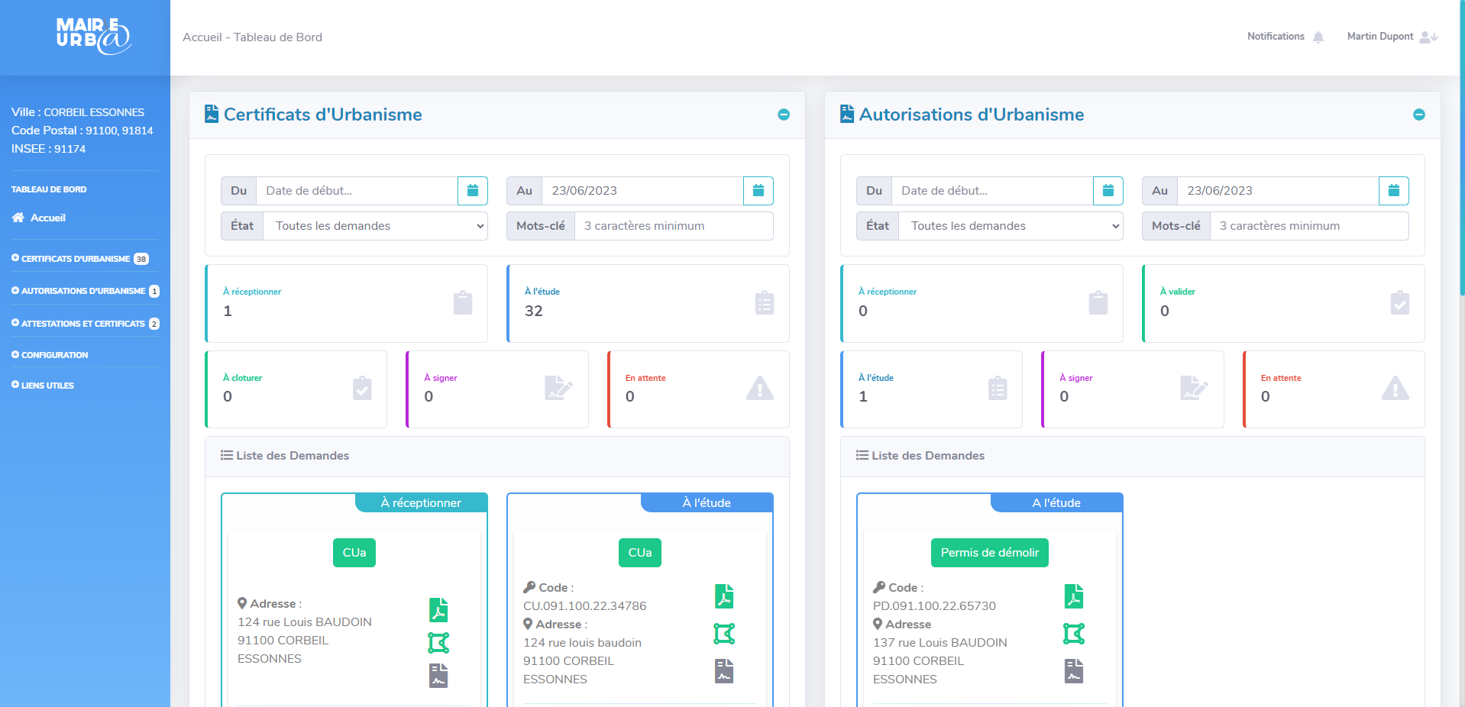1465x707 pixels.
Task: Click CUa badge in À réceptionner request
Action: 354,553
